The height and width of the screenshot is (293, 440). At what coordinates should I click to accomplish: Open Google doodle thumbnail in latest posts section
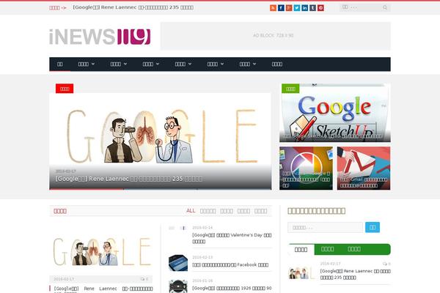[101, 251]
